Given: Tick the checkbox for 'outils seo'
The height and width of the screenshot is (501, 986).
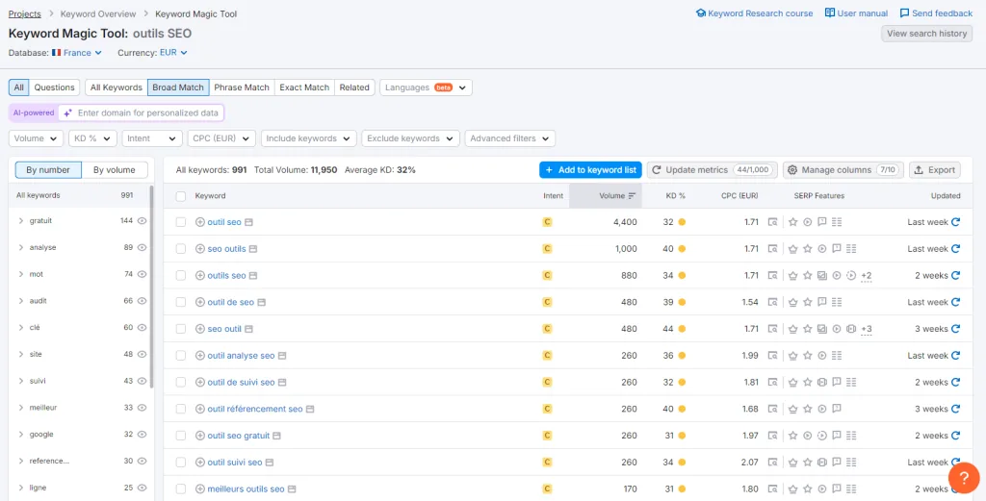Looking at the screenshot, I should click(181, 276).
